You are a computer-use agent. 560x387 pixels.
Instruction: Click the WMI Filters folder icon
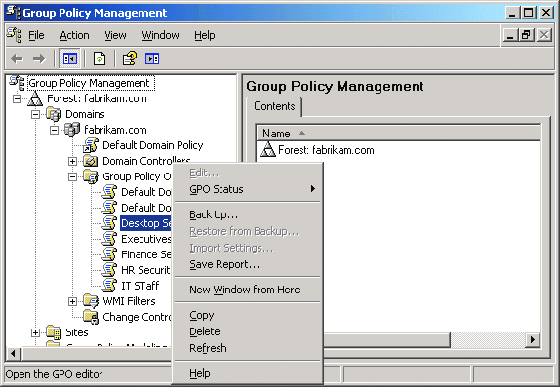91,301
